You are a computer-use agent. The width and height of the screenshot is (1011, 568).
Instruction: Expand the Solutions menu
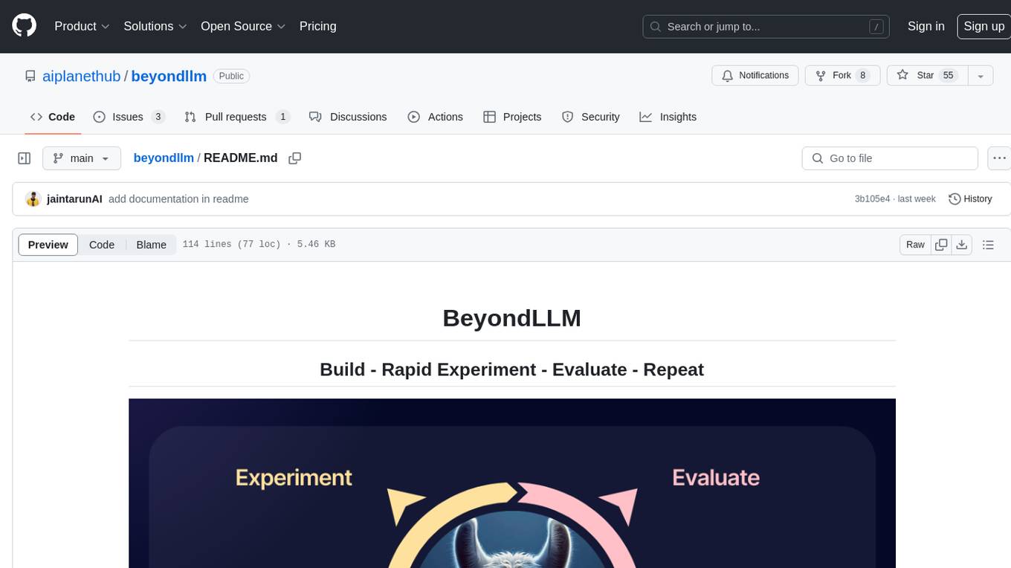155,26
